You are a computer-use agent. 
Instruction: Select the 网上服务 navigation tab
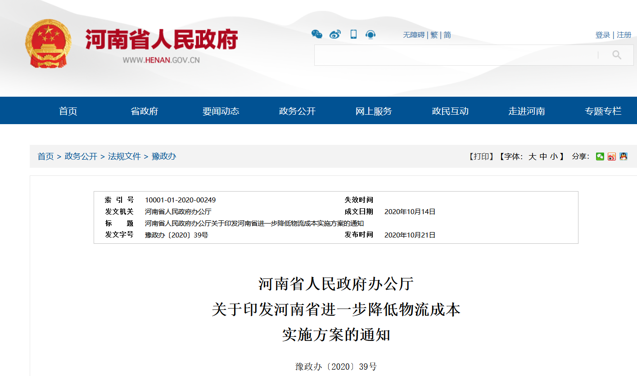(373, 111)
